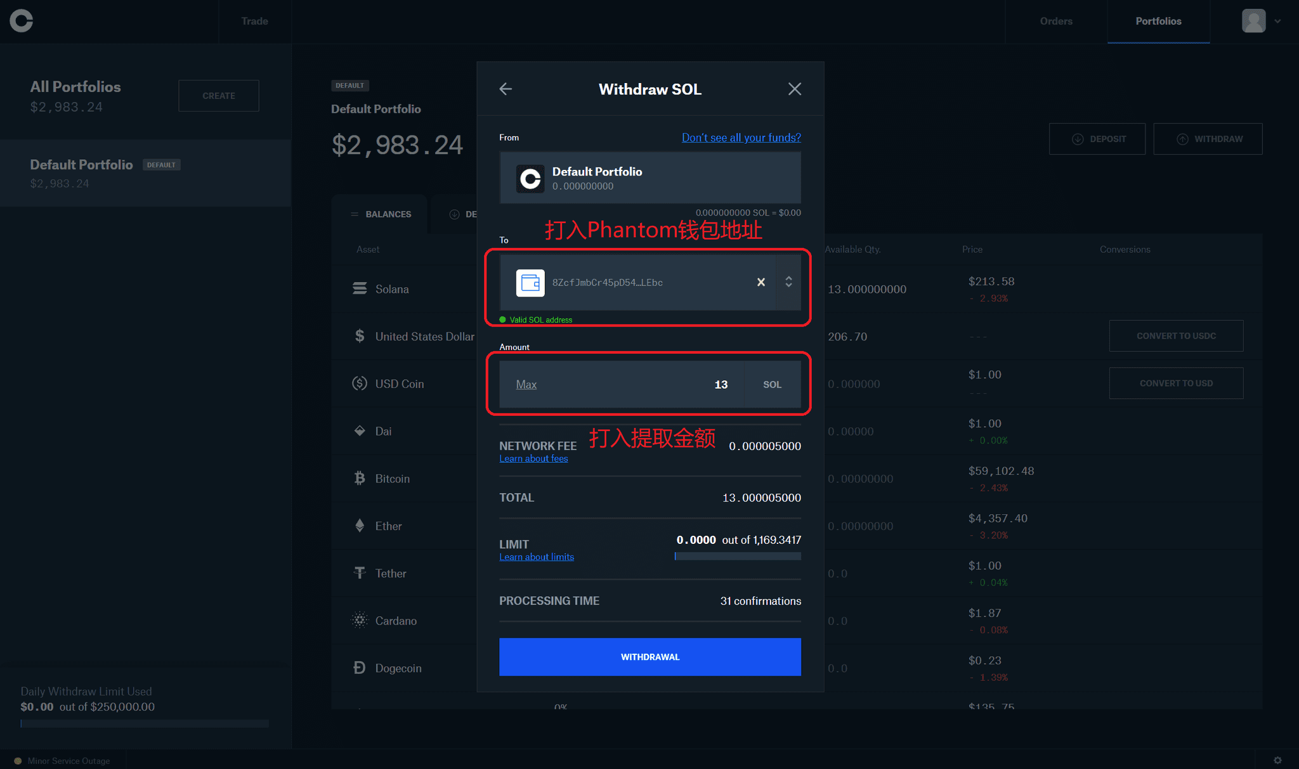
Task: Click the Solana available quantity 13.000000000
Action: [x=867, y=289]
